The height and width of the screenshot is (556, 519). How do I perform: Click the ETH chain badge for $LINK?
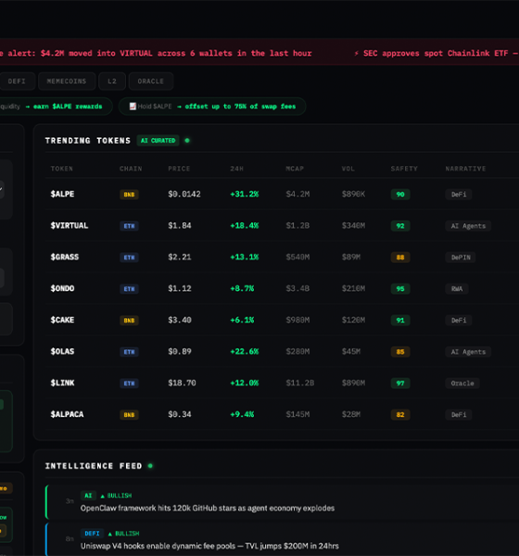(129, 384)
